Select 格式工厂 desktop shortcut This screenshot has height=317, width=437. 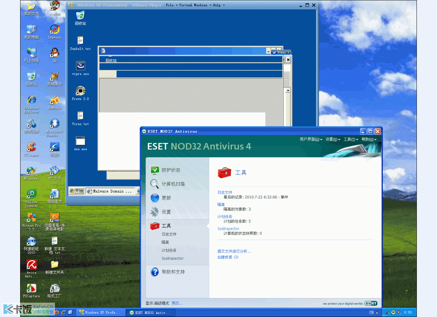55,290
